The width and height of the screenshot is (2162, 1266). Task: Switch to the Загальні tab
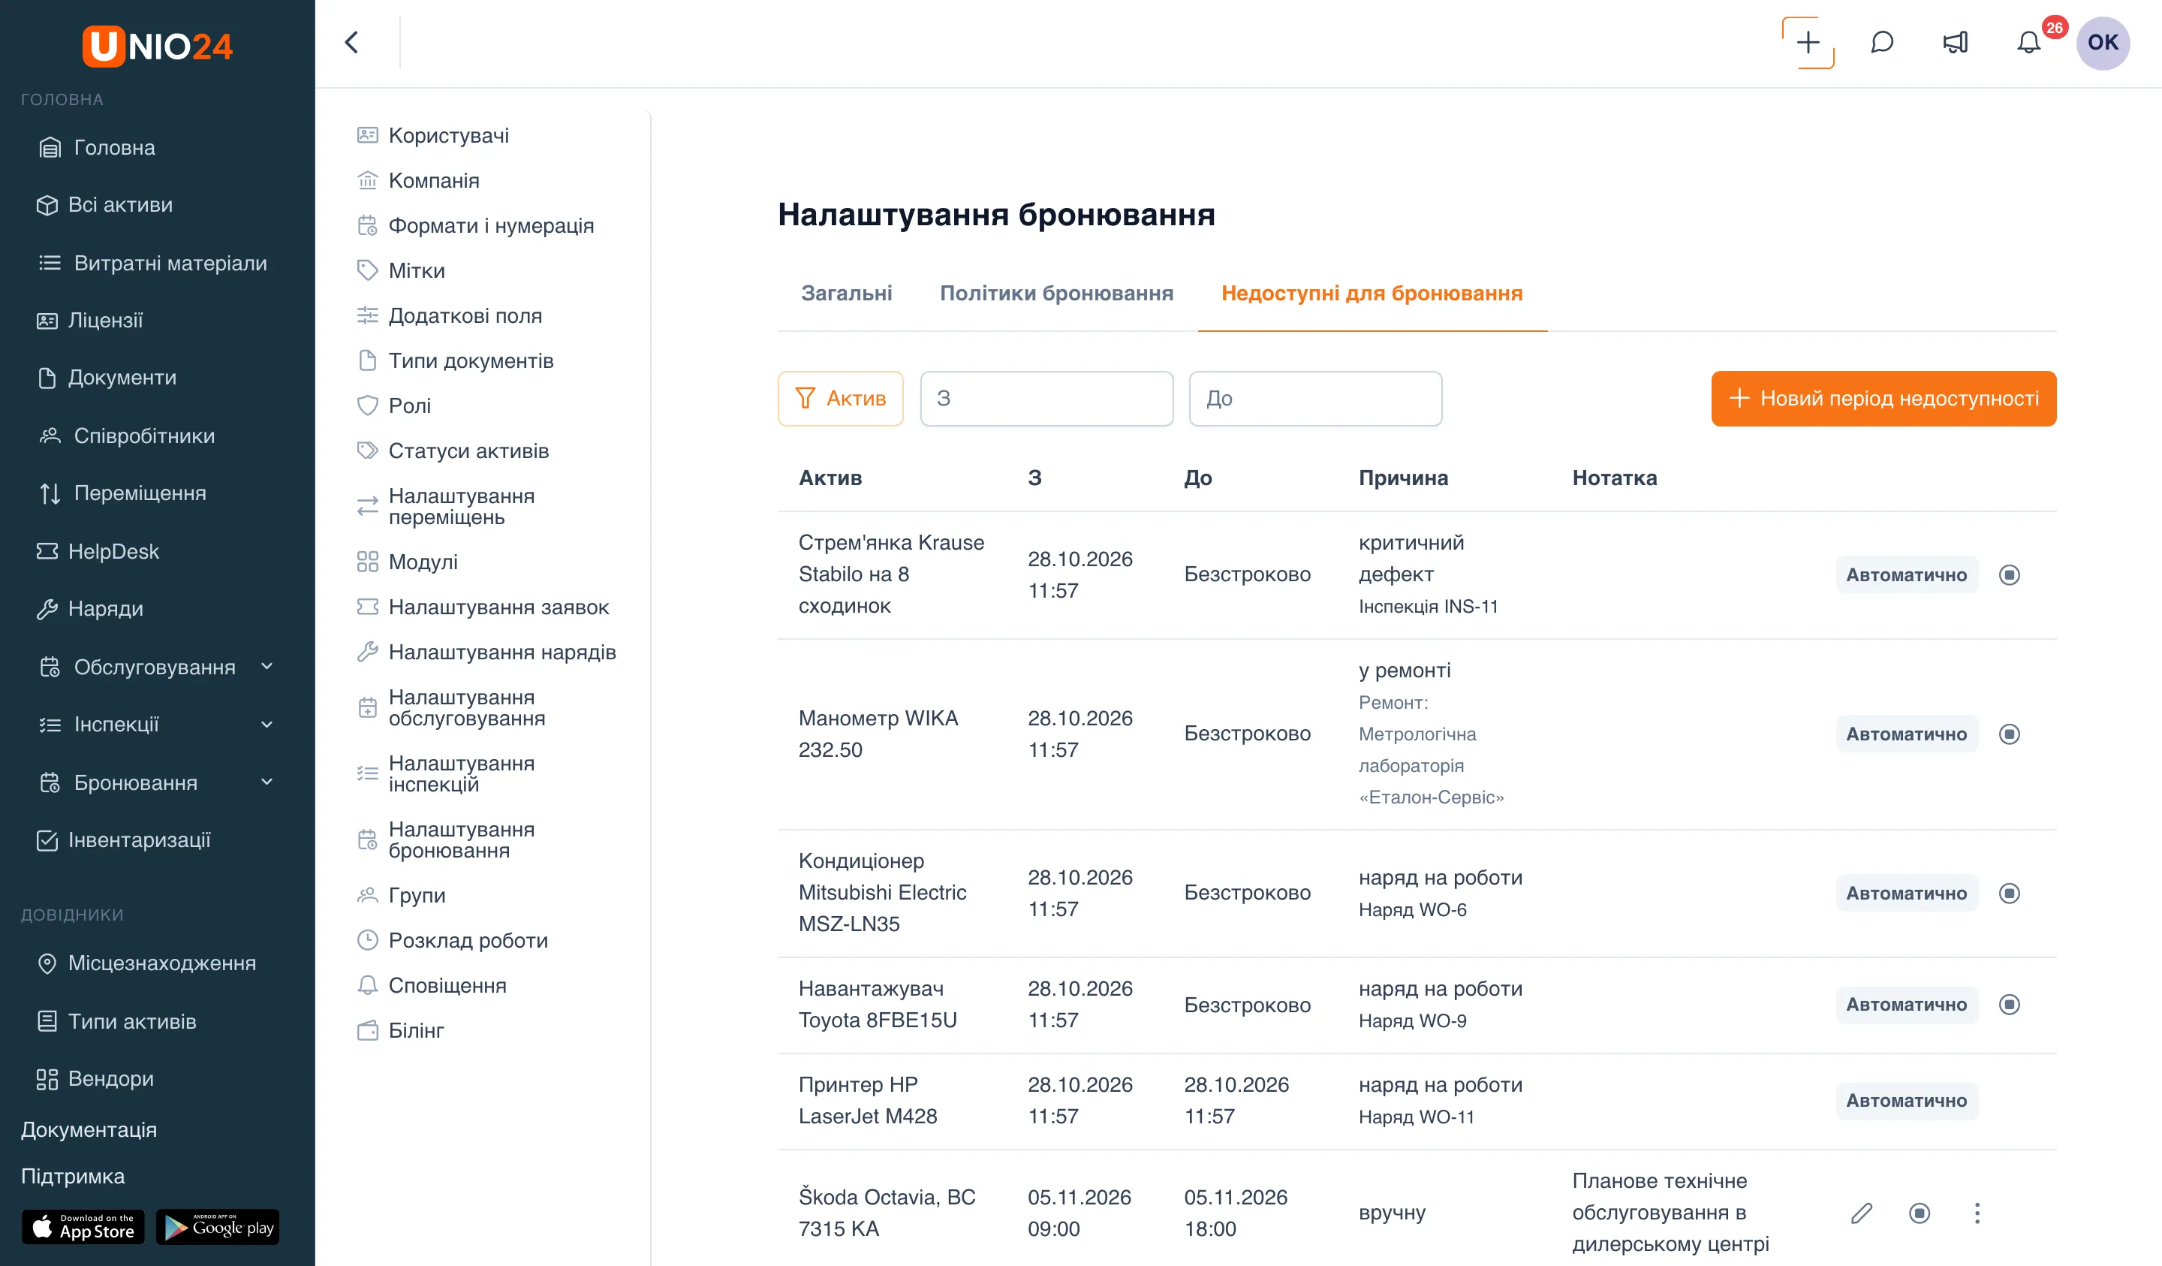pos(847,294)
